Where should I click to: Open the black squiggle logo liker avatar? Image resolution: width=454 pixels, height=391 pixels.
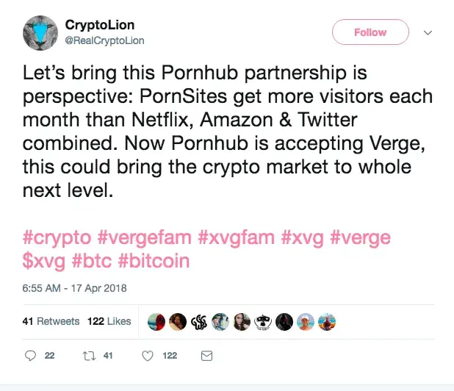pyautogui.click(x=199, y=322)
